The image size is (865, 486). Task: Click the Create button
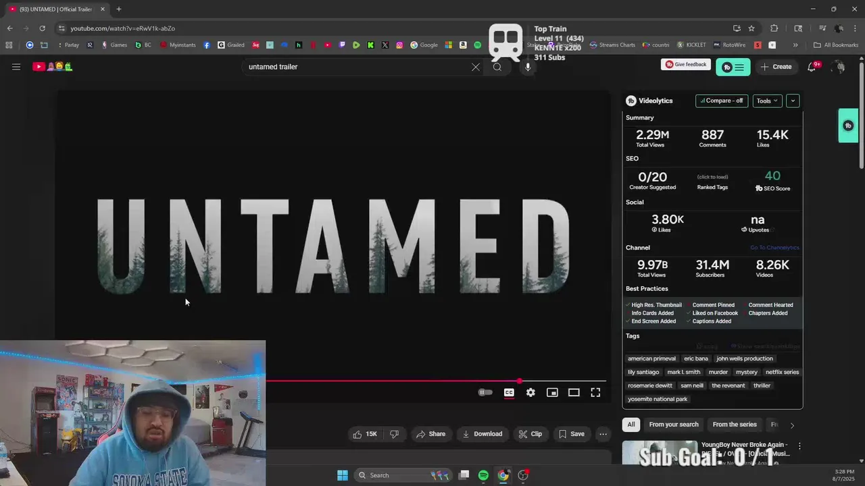click(x=776, y=67)
